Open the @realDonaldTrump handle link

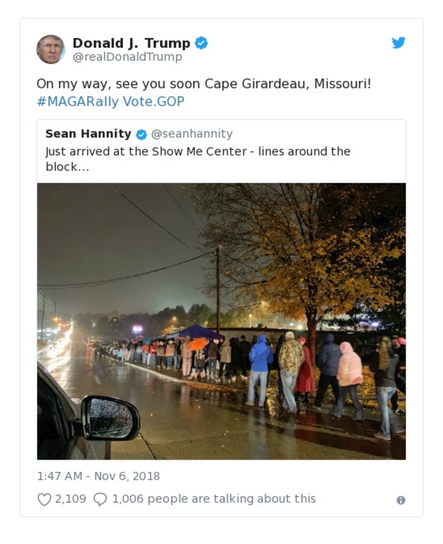click(x=127, y=57)
